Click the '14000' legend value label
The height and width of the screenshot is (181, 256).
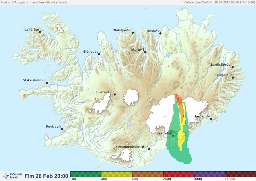(230, 179)
